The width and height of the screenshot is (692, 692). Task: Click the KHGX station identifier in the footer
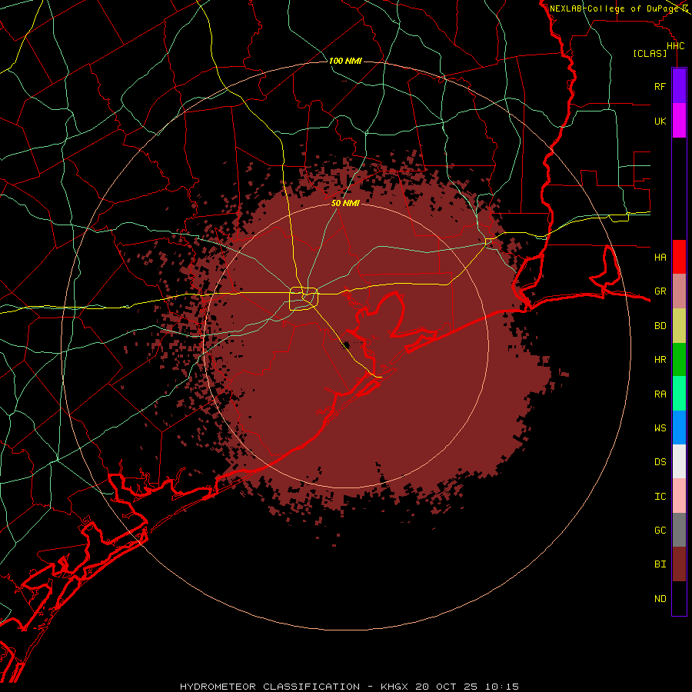tap(394, 687)
